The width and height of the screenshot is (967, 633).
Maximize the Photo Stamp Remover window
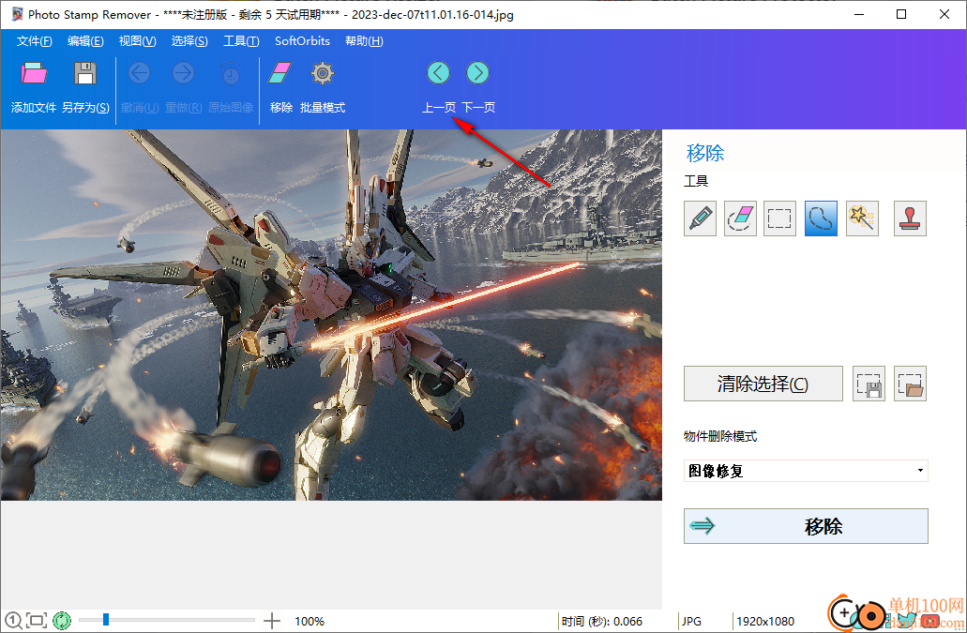[x=901, y=14]
